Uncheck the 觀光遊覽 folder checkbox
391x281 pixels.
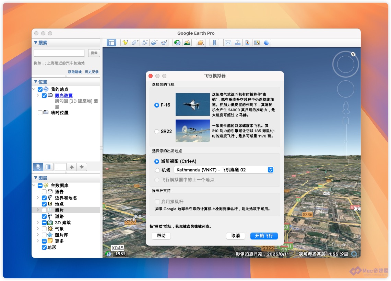tap(44, 95)
